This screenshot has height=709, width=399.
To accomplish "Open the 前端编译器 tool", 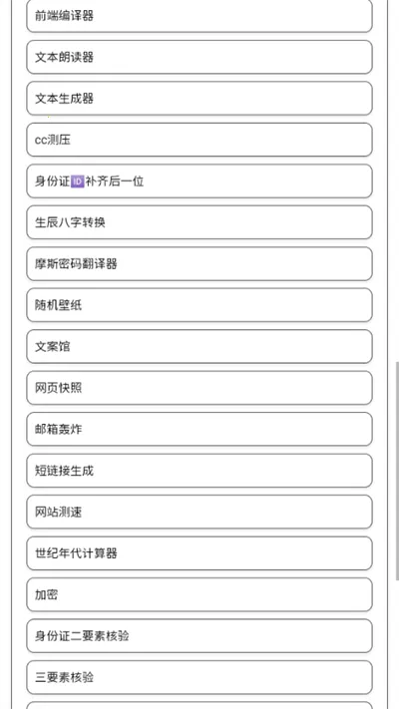I will [199, 16].
